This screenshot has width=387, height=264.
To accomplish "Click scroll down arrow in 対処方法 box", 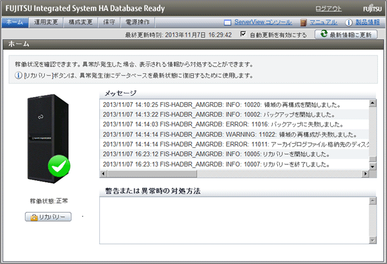I will pyautogui.click(x=373, y=240).
